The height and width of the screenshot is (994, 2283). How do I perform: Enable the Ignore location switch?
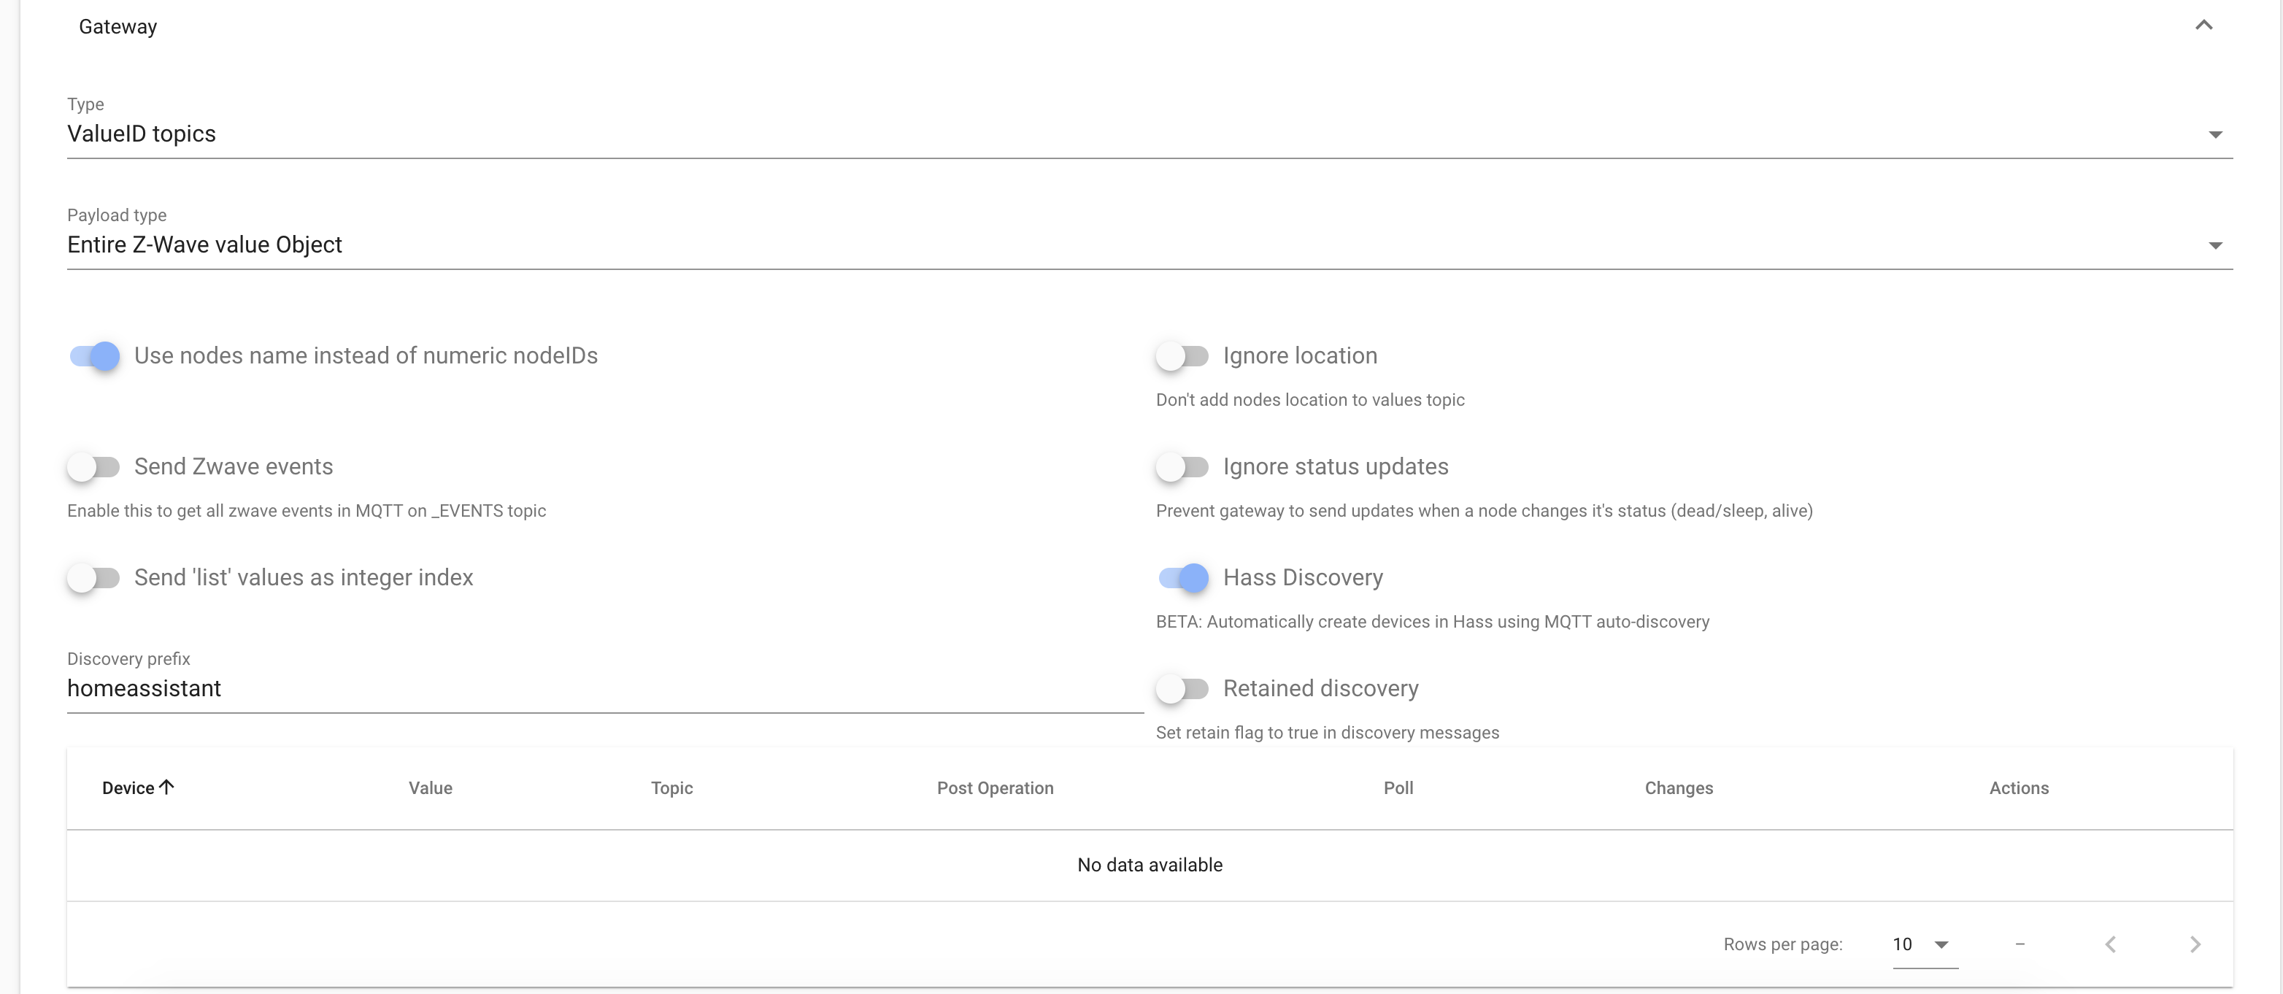[x=1183, y=356]
